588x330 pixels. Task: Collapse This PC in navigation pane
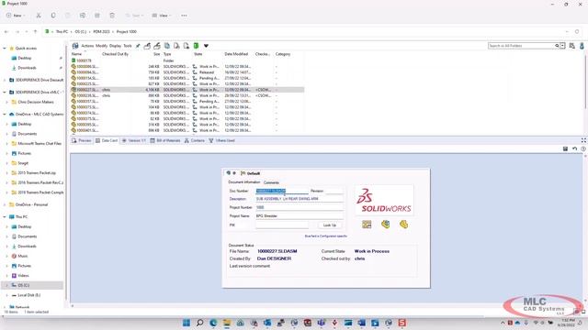click(5, 216)
